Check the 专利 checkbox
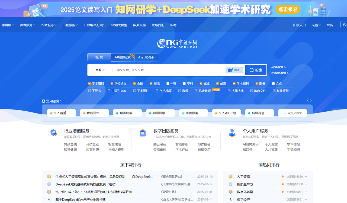This screenshot has width=347, height=203. (x=184, y=83)
